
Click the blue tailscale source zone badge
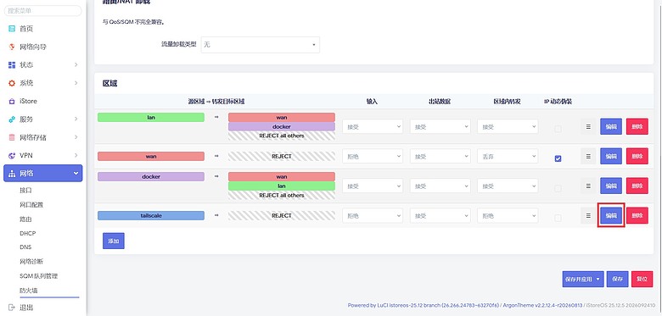pyautogui.click(x=151, y=216)
